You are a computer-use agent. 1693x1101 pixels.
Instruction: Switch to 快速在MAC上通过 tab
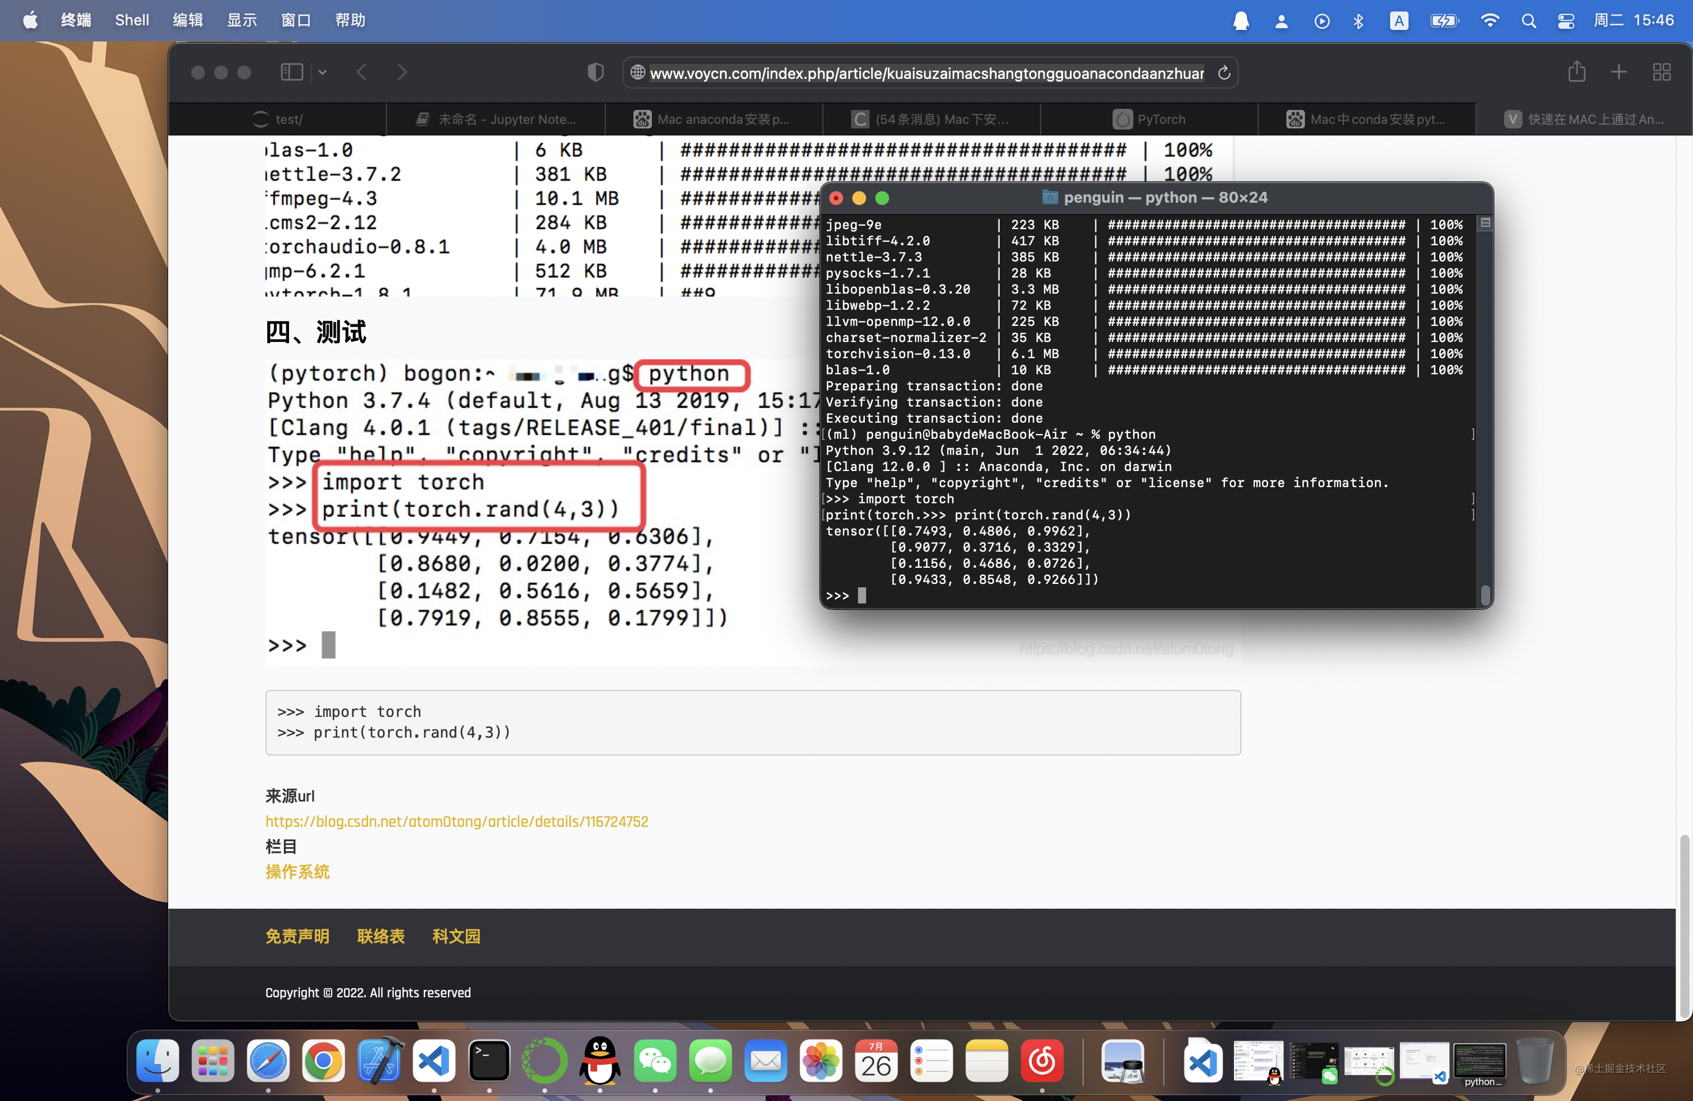[1584, 119]
